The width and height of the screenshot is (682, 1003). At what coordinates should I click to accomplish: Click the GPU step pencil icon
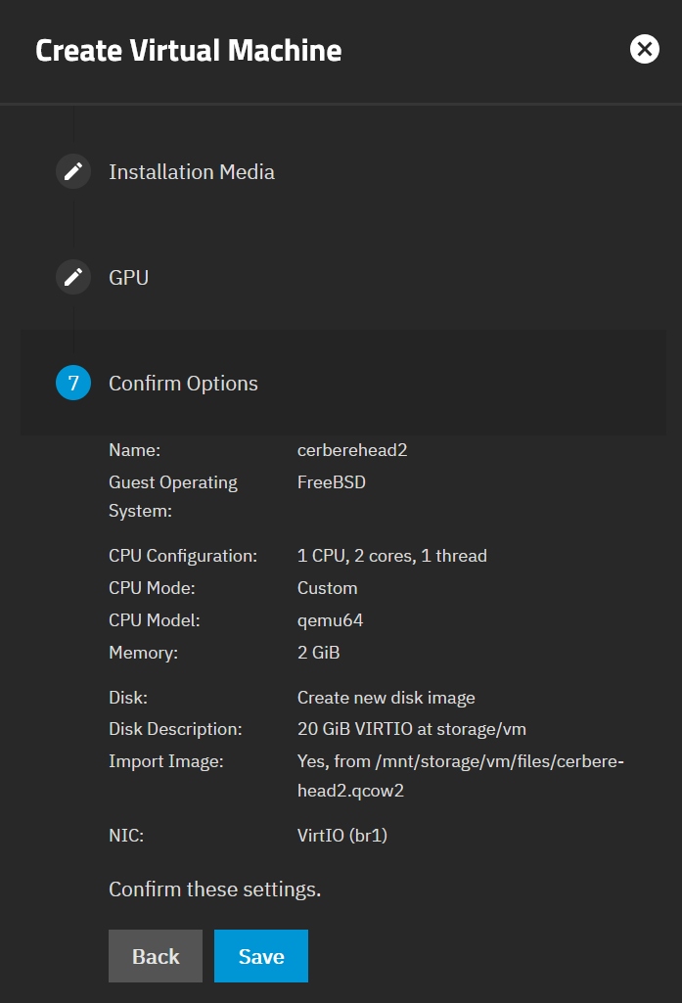72,278
